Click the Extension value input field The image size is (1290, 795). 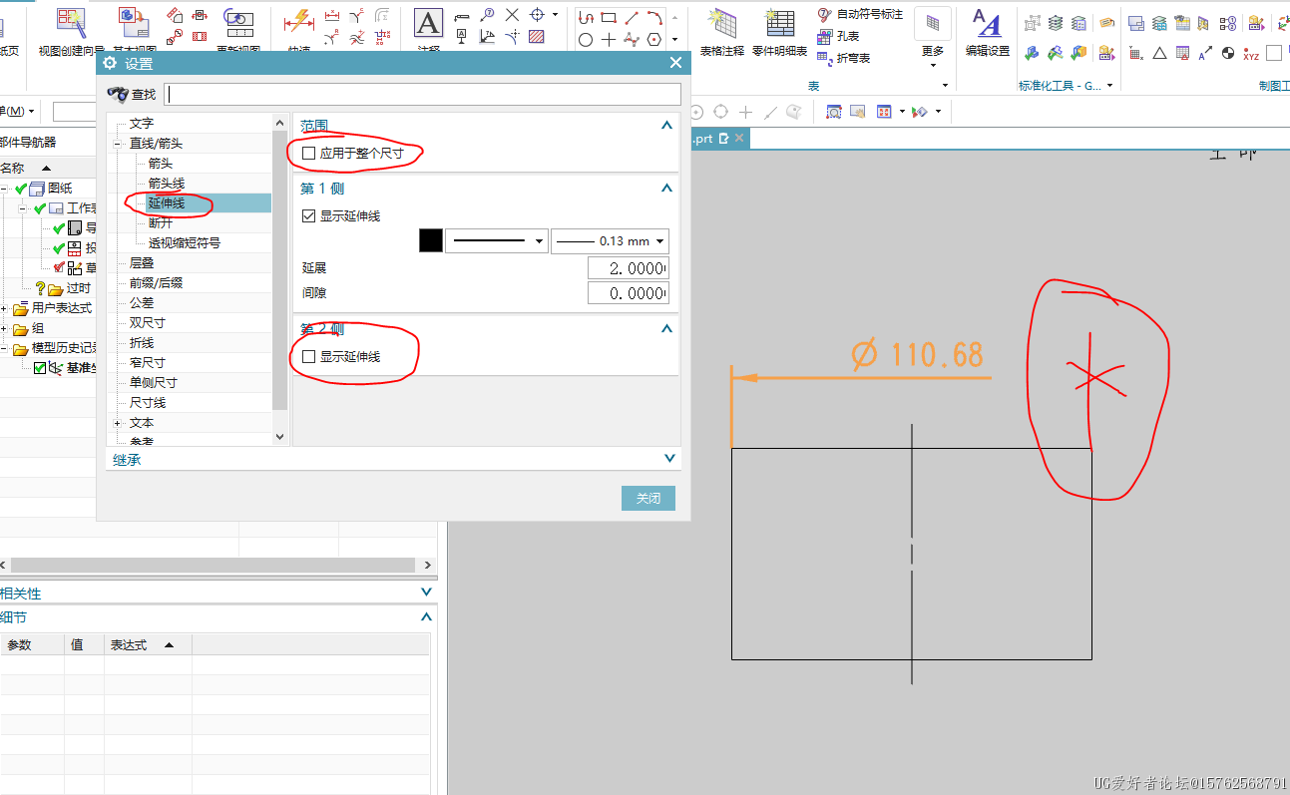click(628, 268)
